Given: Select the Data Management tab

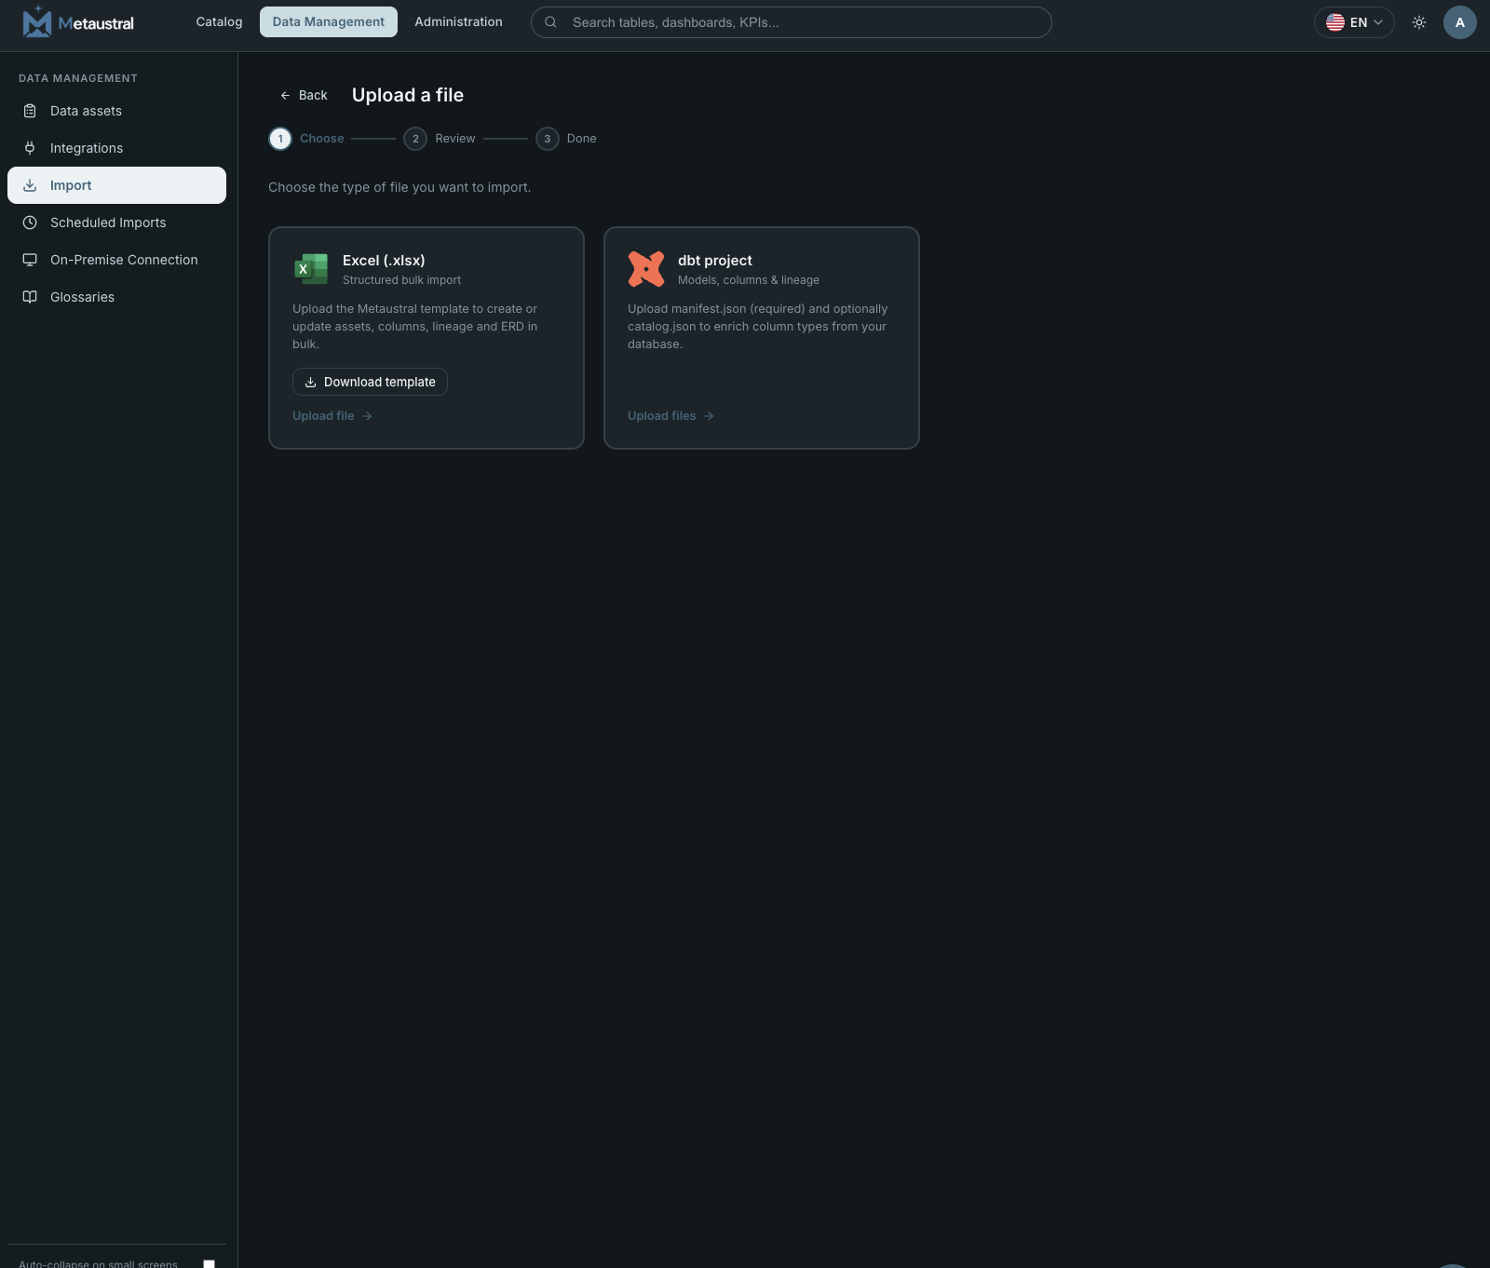Looking at the screenshot, I should click(328, 21).
